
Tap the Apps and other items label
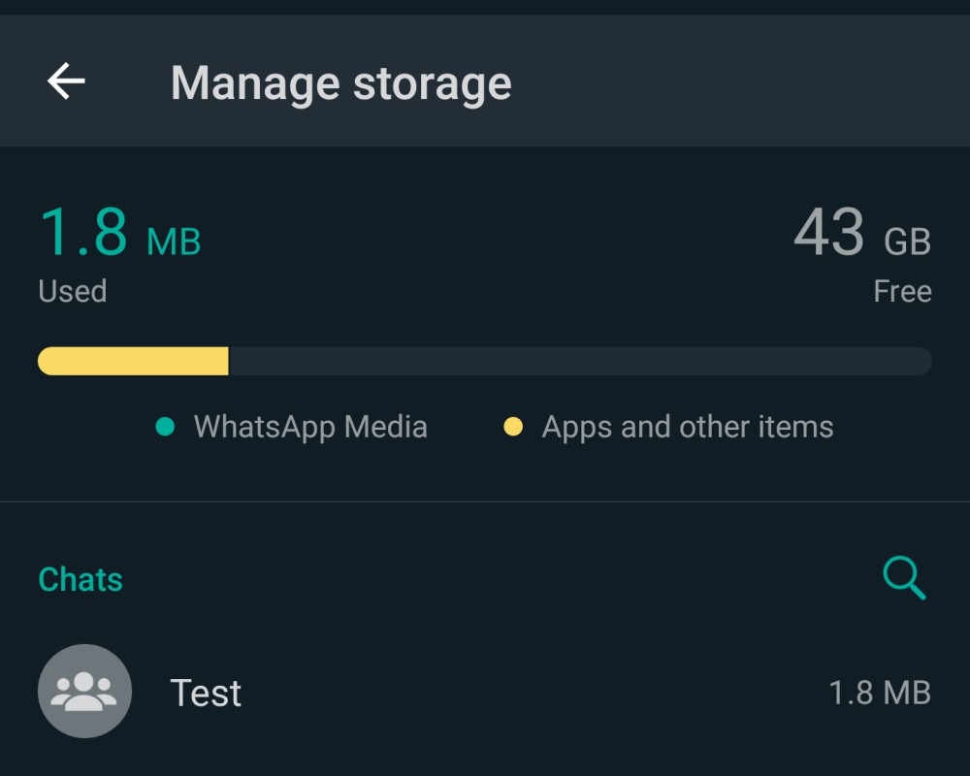point(688,427)
